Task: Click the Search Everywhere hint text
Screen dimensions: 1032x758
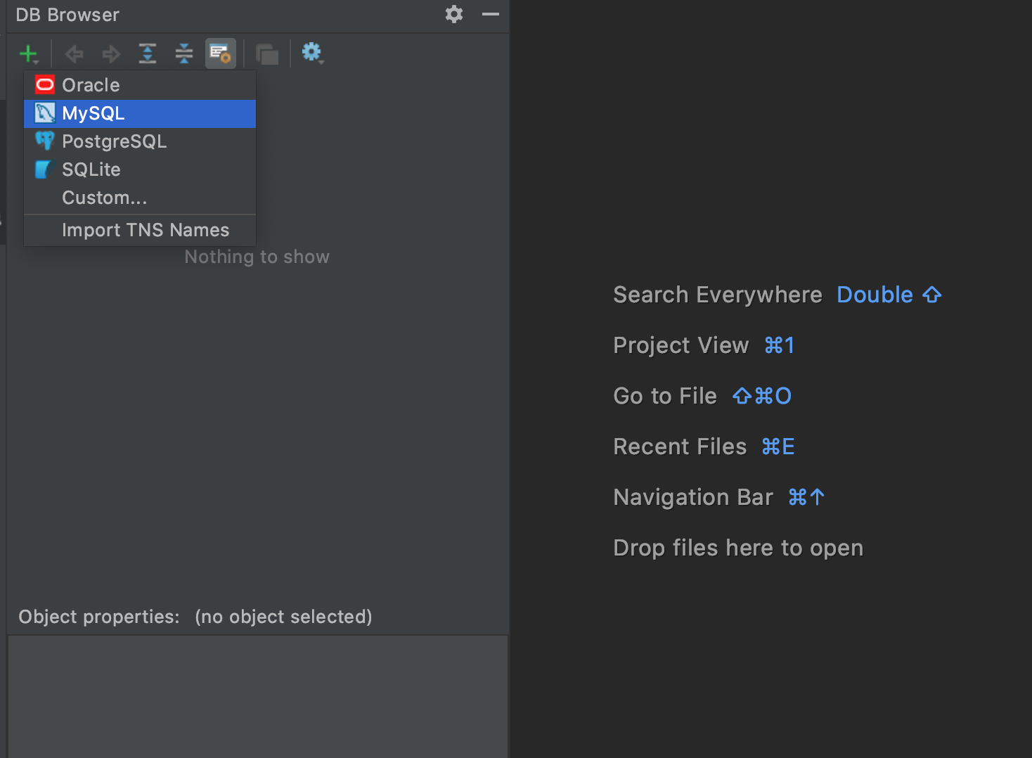Action: click(x=718, y=295)
